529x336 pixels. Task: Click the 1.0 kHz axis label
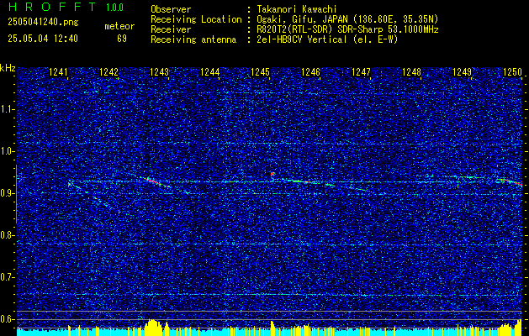pyautogui.click(x=8, y=151)
